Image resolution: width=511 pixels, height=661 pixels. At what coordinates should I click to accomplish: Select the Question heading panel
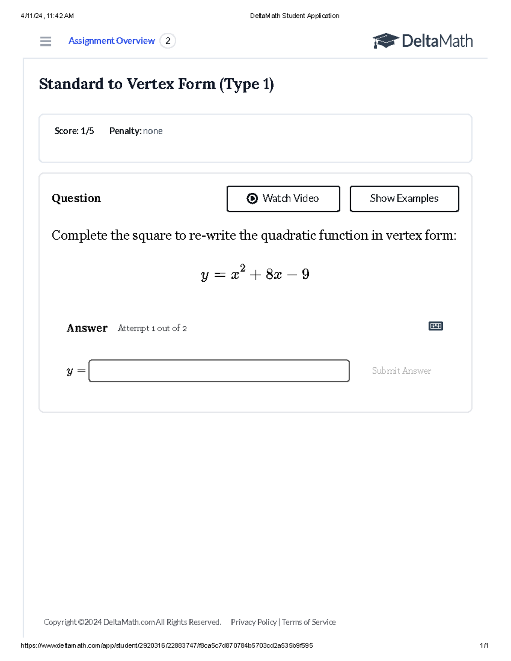[76, 198]
